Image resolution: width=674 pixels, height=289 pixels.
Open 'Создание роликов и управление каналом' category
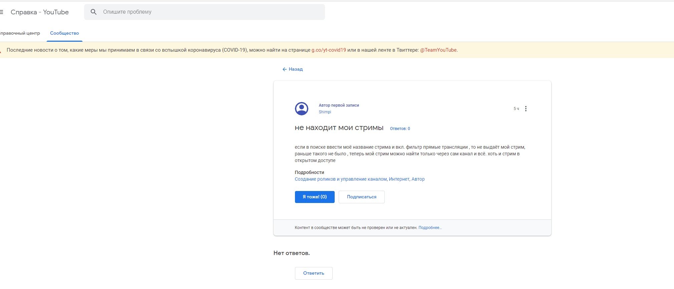340,179
